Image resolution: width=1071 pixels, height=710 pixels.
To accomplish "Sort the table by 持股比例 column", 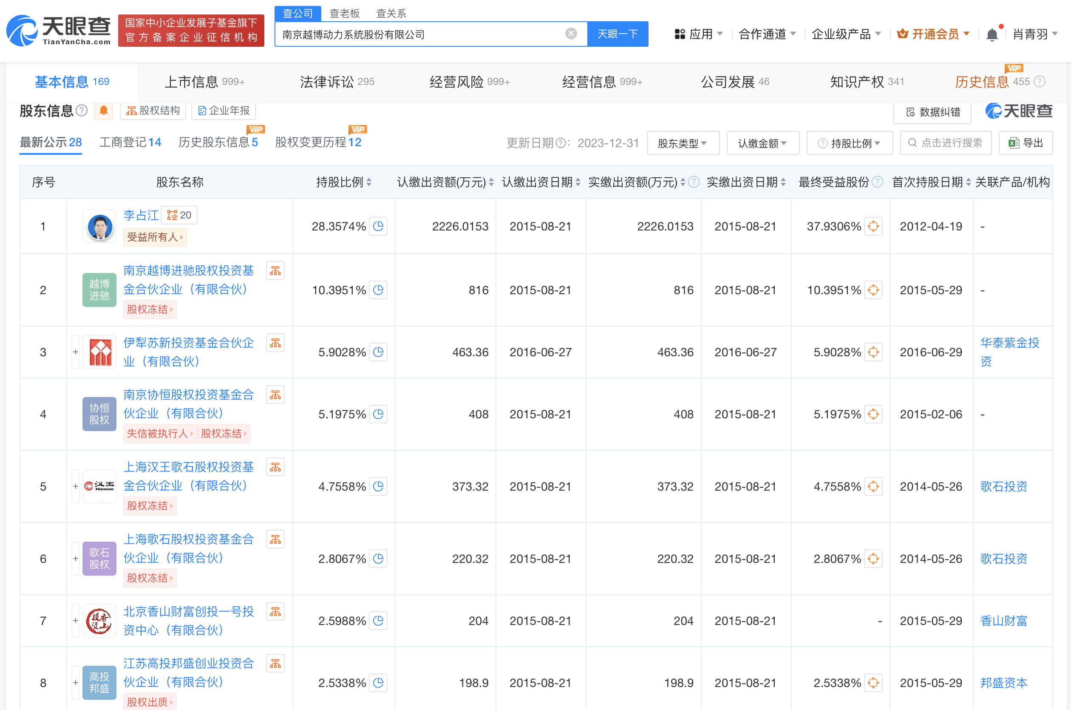I will tap(343, 182).
